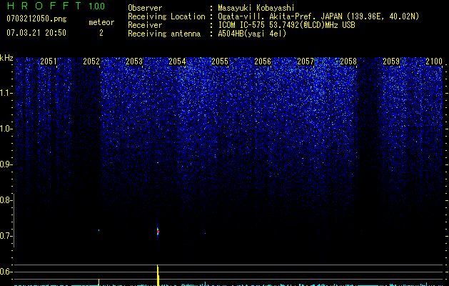Click the kHz axis unit label
Screen dimensions: 449x286
point(6,58)
